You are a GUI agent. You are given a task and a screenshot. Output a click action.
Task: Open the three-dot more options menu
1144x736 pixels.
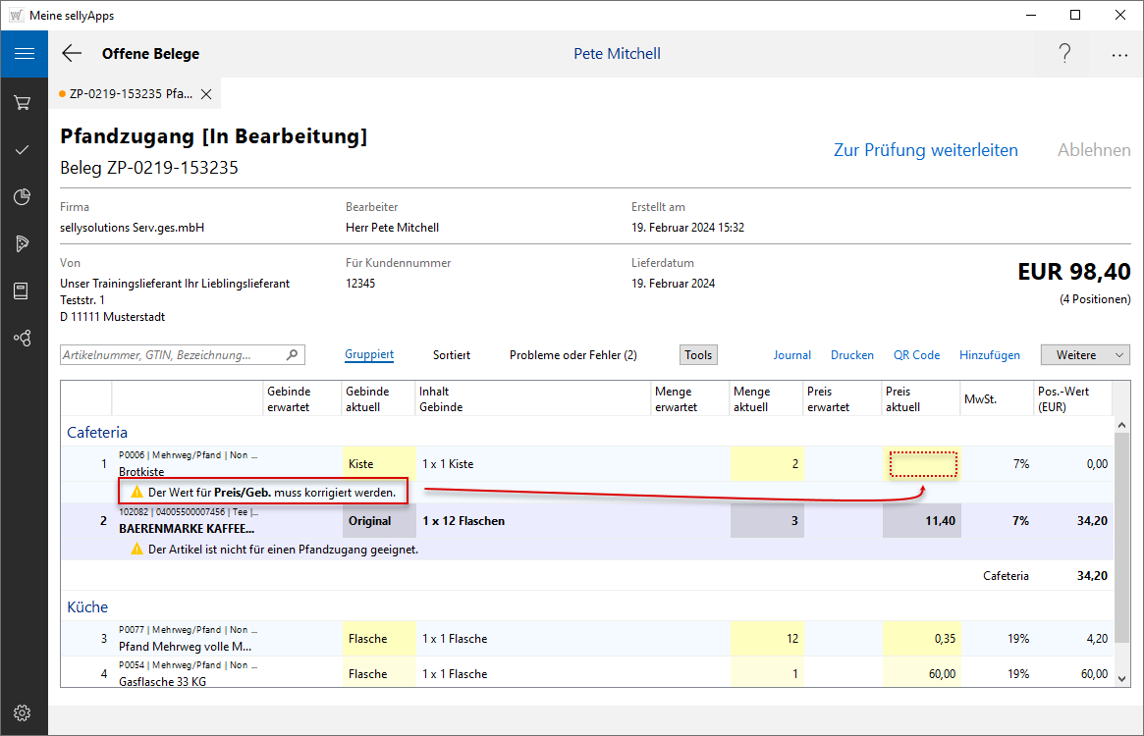(x=1119, y=55)
